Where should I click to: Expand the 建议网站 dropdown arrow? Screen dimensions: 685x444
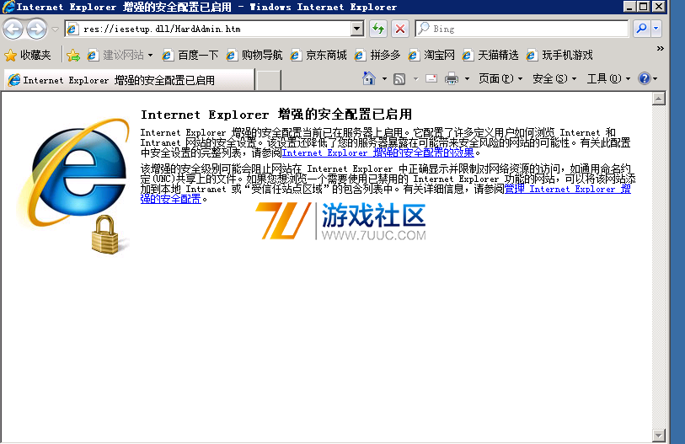coord(150,55)
